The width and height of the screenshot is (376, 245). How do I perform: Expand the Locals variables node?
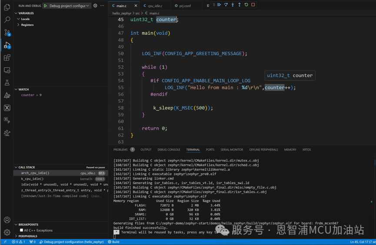click(x=25, y=19)
